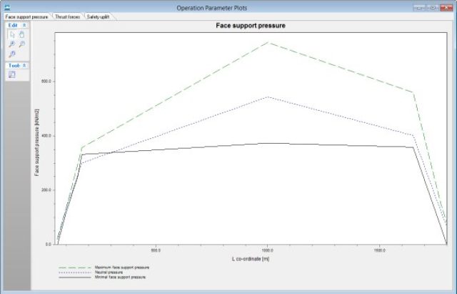Close the Operation Parameter Plots window
This screenshot has width=457, height=294.
[x=446, y=8]
